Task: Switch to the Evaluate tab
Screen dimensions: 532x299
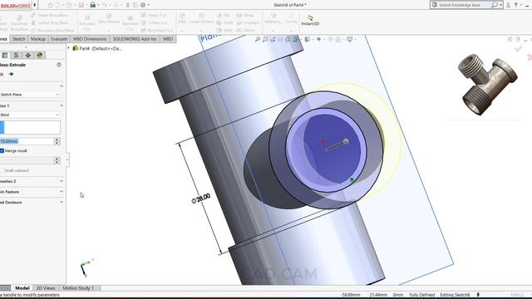Action: [59, 39]
